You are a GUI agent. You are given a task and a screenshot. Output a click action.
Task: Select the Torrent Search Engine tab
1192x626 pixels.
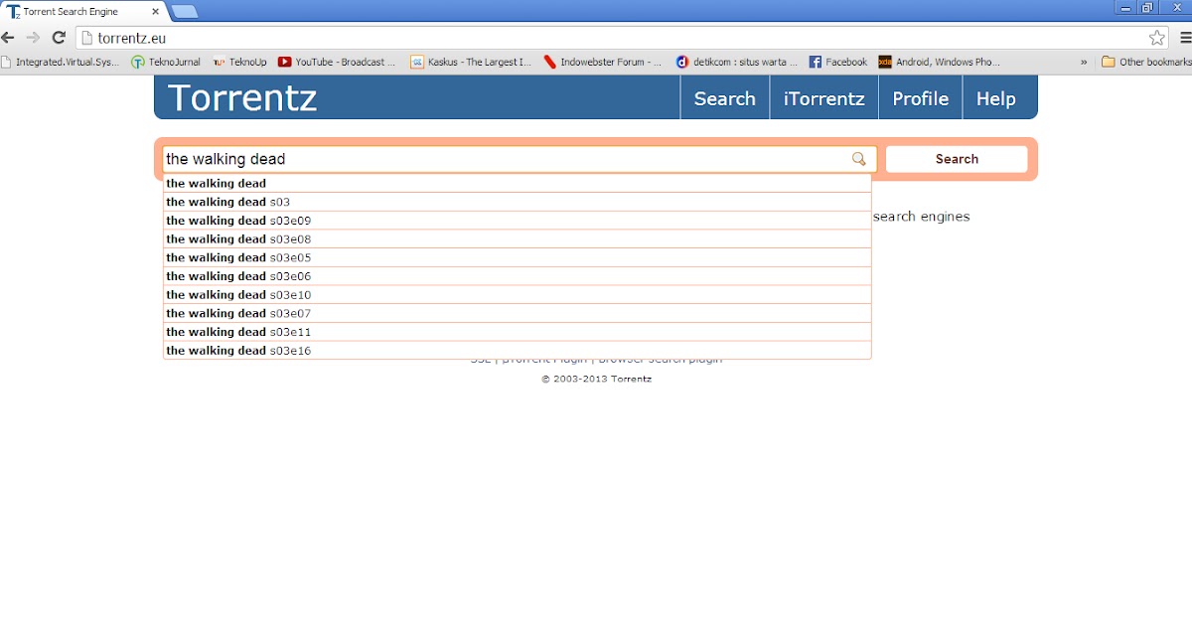click(x=83, y=12)
